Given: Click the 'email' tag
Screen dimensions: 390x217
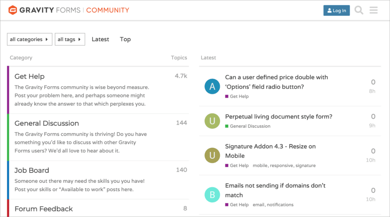Looking at the screenshot, I should click(259, 204).
